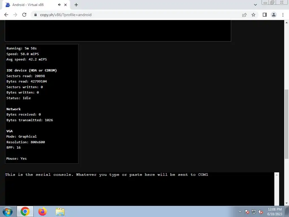This screenshot has height=217, width=289.
Task: Click the Chrome taskbar icon
Action: (x=25, y=212)
